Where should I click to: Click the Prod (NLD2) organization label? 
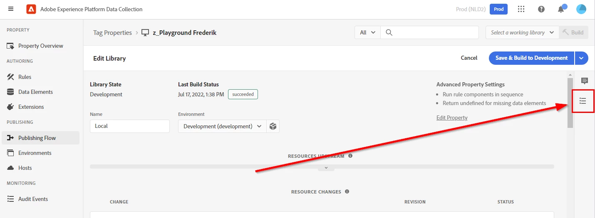tap(470, 9)
